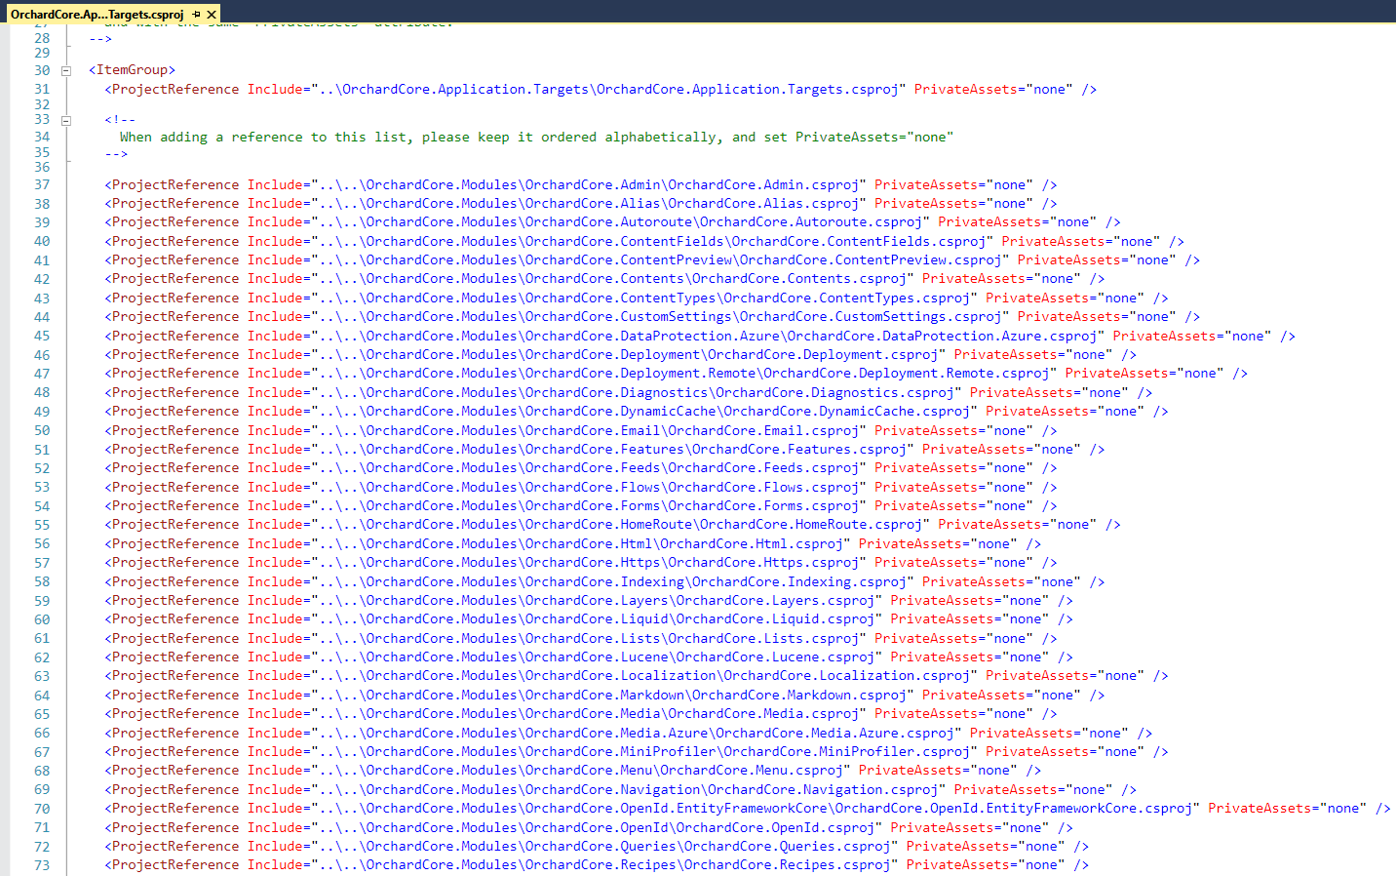This screenshot has width=1396, height=876.
Task: Click the OrchardCore.Forms.csproj reference
Action: [x=581, y=506]
